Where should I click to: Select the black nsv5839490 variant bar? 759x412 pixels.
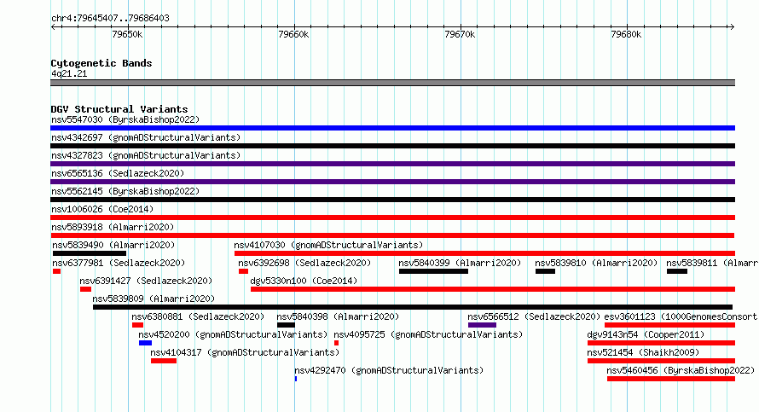click(x=90, y=253)
